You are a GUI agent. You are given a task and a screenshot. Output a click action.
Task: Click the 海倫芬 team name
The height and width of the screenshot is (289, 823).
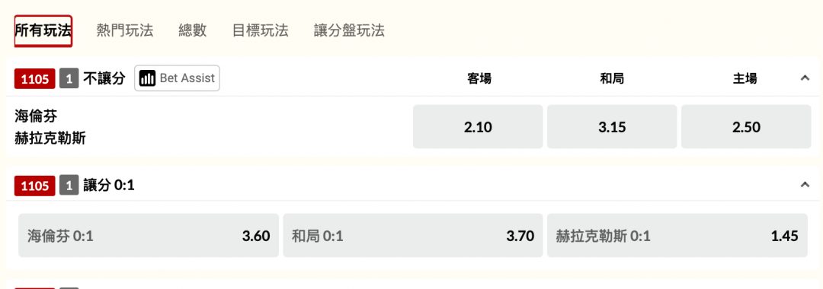37,116
